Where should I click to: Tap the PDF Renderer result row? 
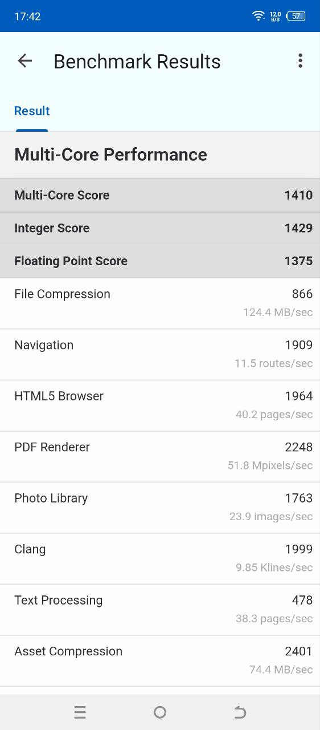[160, 456]
